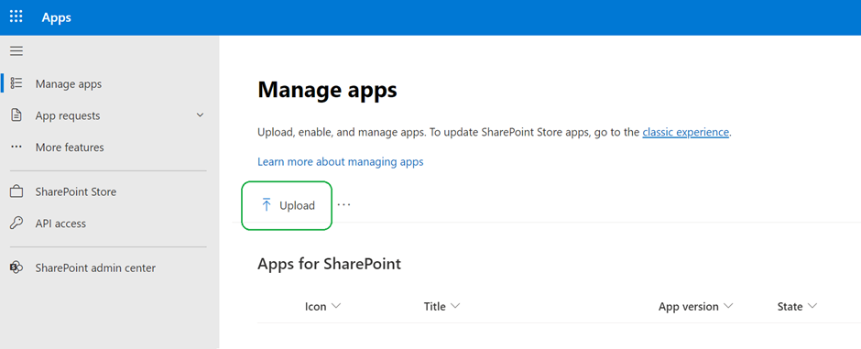Click the SharePoint Store bag icon

pyautogui.click(x=16, y=192)
